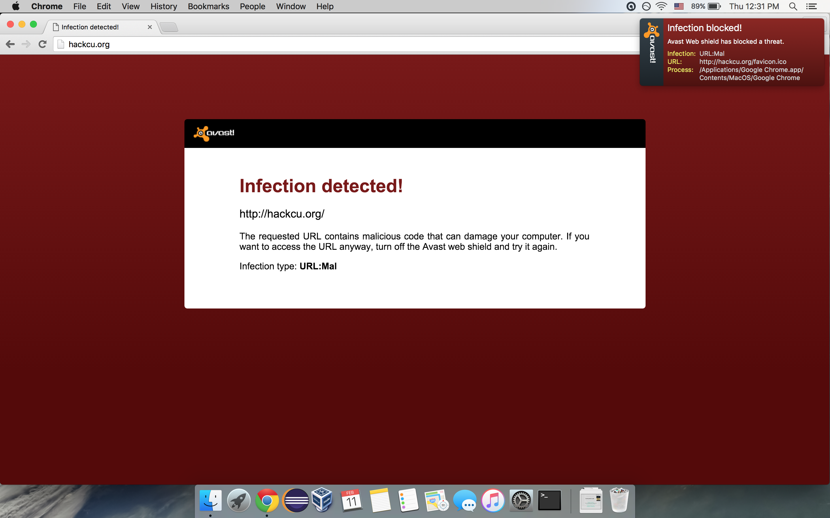
Task: Open Terminal from the dock
Action: pyautogui.click(x=549, y=500)
